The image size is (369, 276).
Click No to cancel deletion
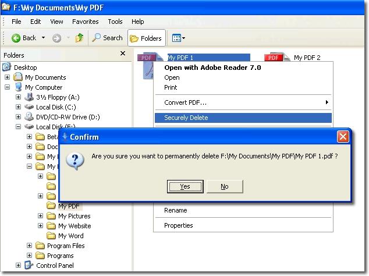(x=224, y=186)
